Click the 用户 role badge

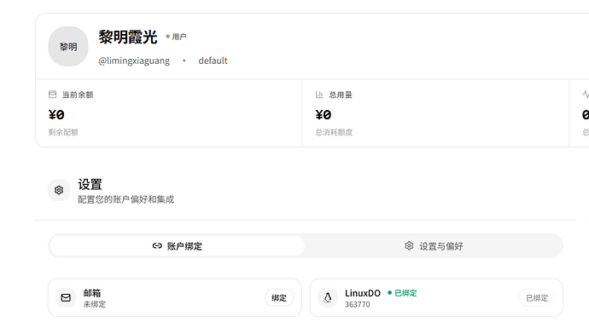click(x=176, y=37)
